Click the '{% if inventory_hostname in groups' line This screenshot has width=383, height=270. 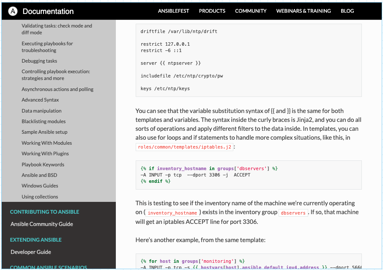pyautogui.click(x=209, y=168)
